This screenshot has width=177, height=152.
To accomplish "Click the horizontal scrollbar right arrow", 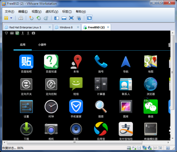I will tap(168, 143).
